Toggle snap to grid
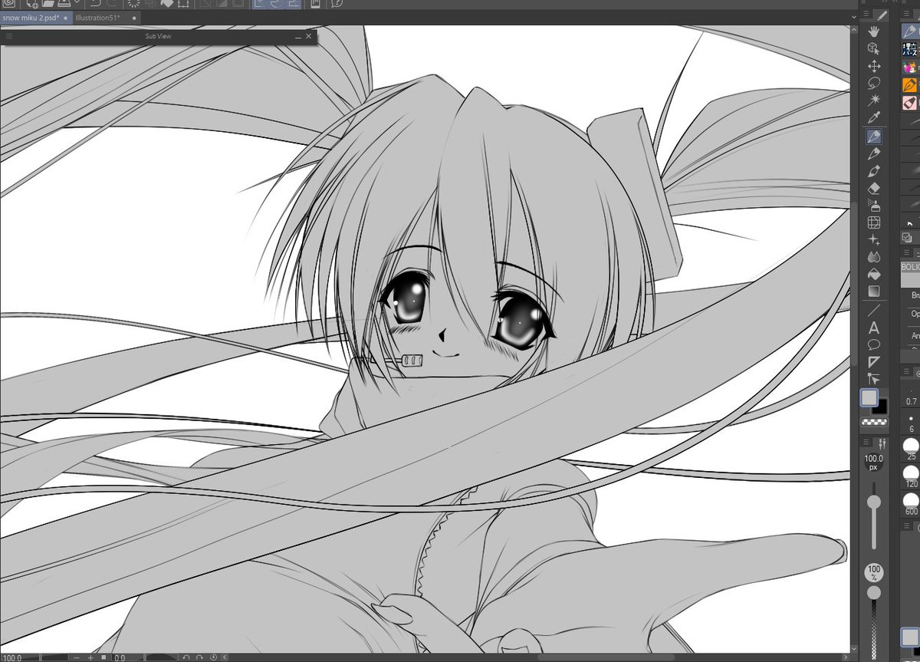920x662 pixels. (294, 4)
